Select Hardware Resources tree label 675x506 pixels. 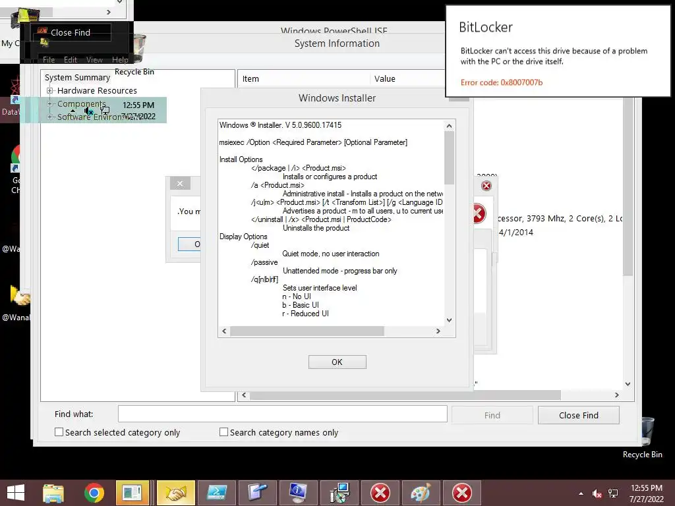(97, 90)
